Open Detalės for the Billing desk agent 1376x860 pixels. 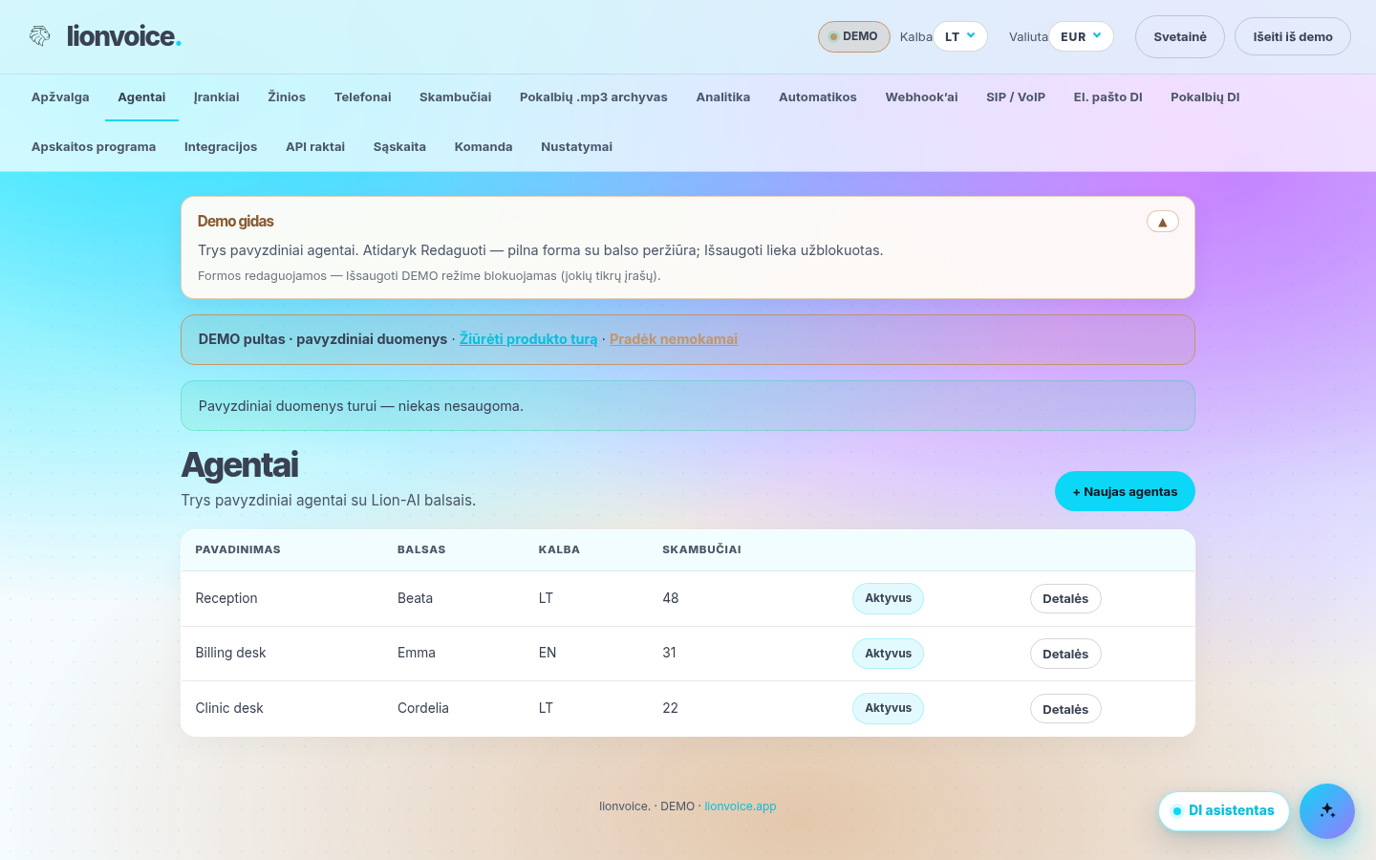[1065, 655]
